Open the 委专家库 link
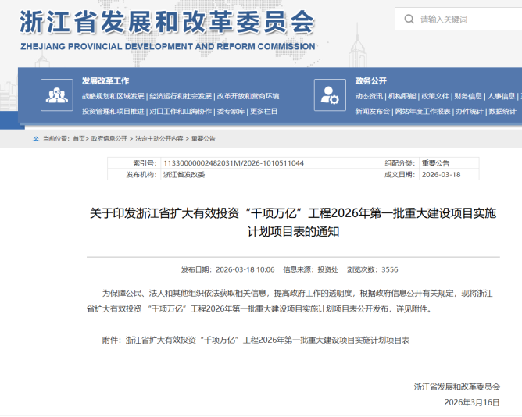 (231, 112)
